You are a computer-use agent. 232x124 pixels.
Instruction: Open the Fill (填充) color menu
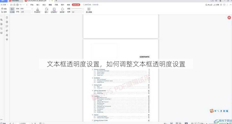(x=47, y=10)
